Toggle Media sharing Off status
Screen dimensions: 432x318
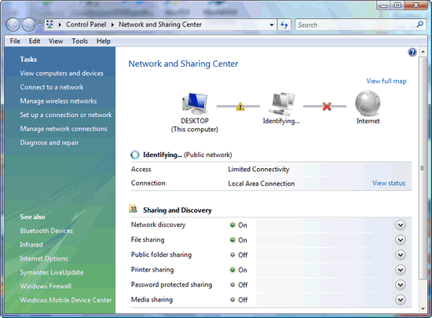click(x=239, y=300)
